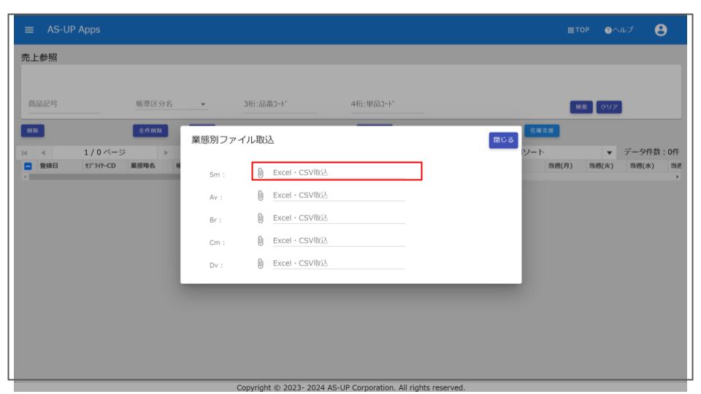The height and width of the screenshot is (394, 701).
Task: Toggle the select-all checkbox beside 登録日
Action: (27, 166)
